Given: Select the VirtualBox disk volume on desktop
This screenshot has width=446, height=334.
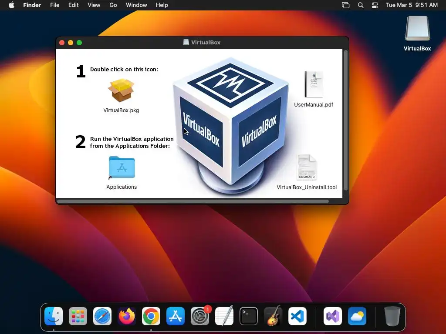Looking at the screenshot, I should tap(418, 29).
